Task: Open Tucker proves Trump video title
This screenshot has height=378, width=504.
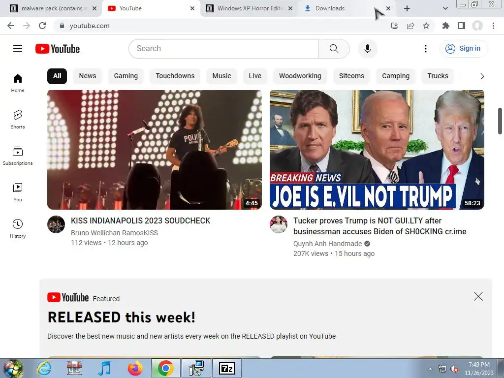Action: coord(379,226)
